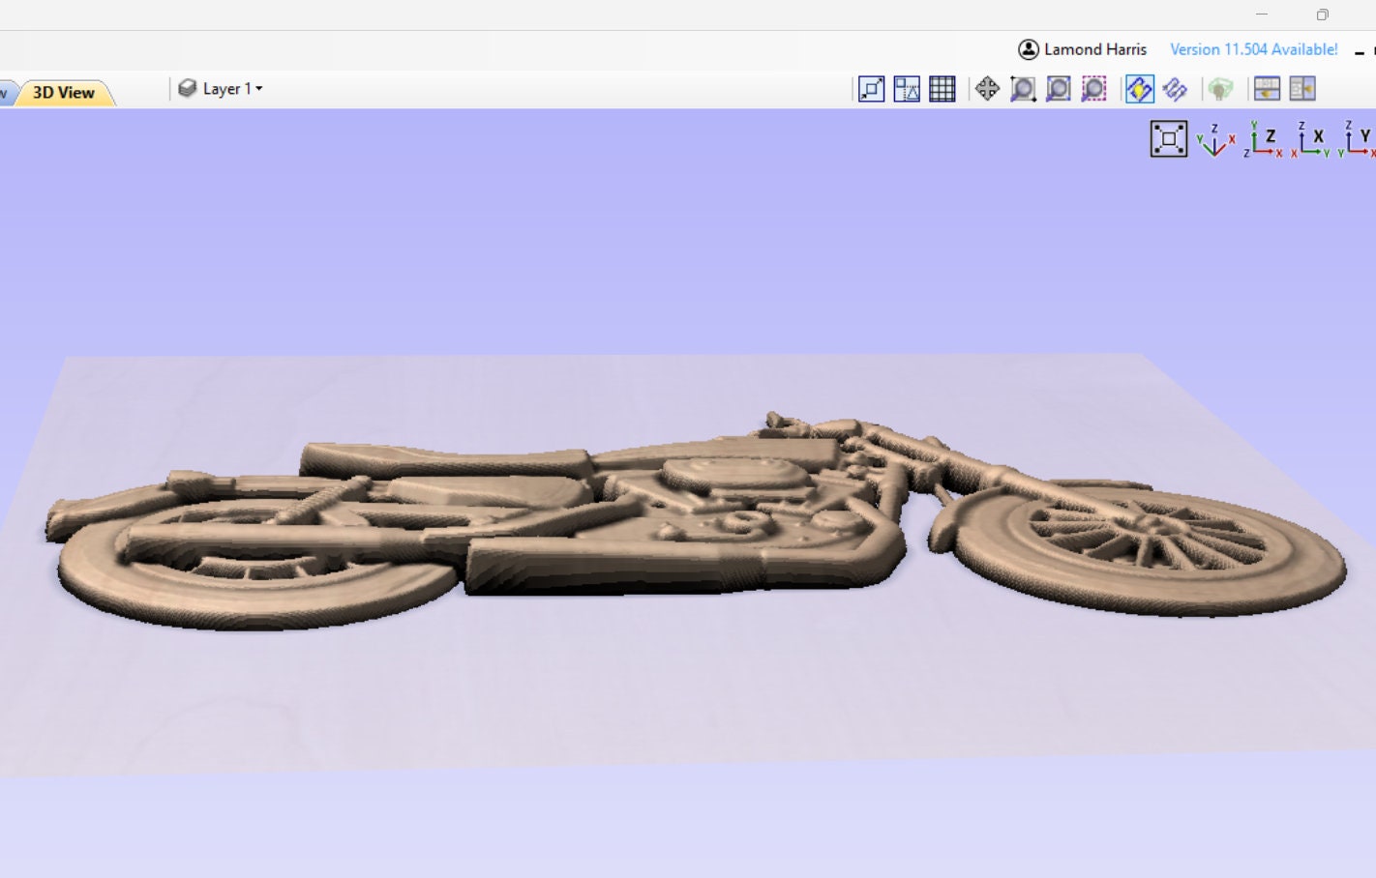Switch to the 3D View tab

(62, 92)
